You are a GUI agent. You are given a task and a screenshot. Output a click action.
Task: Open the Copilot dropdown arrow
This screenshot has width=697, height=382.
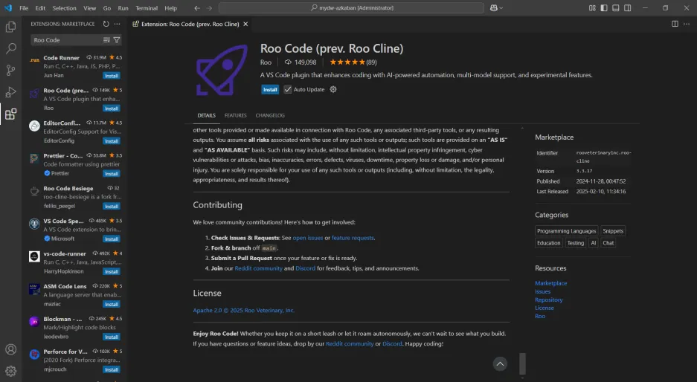coord(501,8)
